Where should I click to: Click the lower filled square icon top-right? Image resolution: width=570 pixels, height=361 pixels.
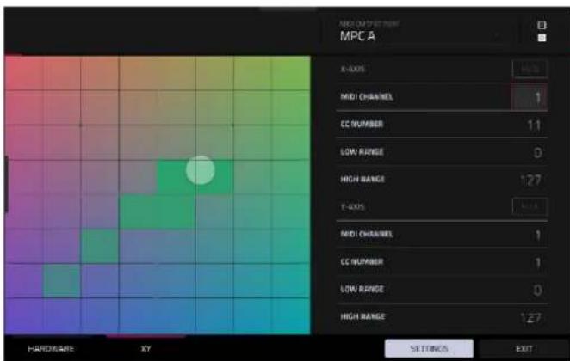click(x=542, y=38)
